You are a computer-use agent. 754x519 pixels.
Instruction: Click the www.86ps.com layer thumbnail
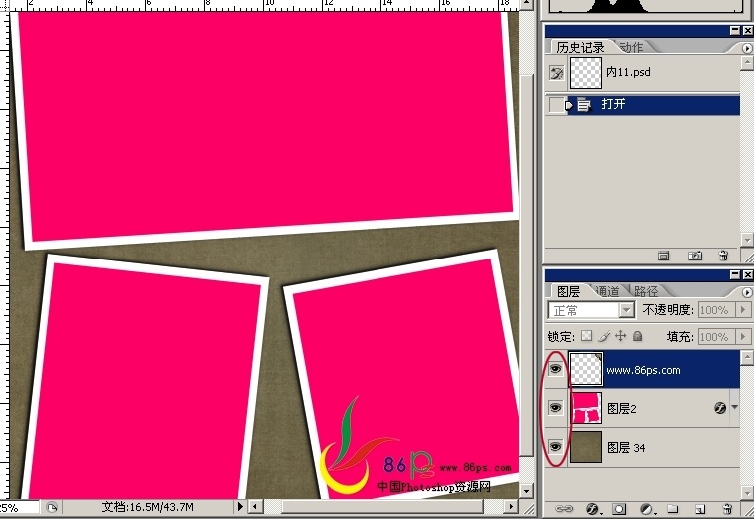(585, 369)
